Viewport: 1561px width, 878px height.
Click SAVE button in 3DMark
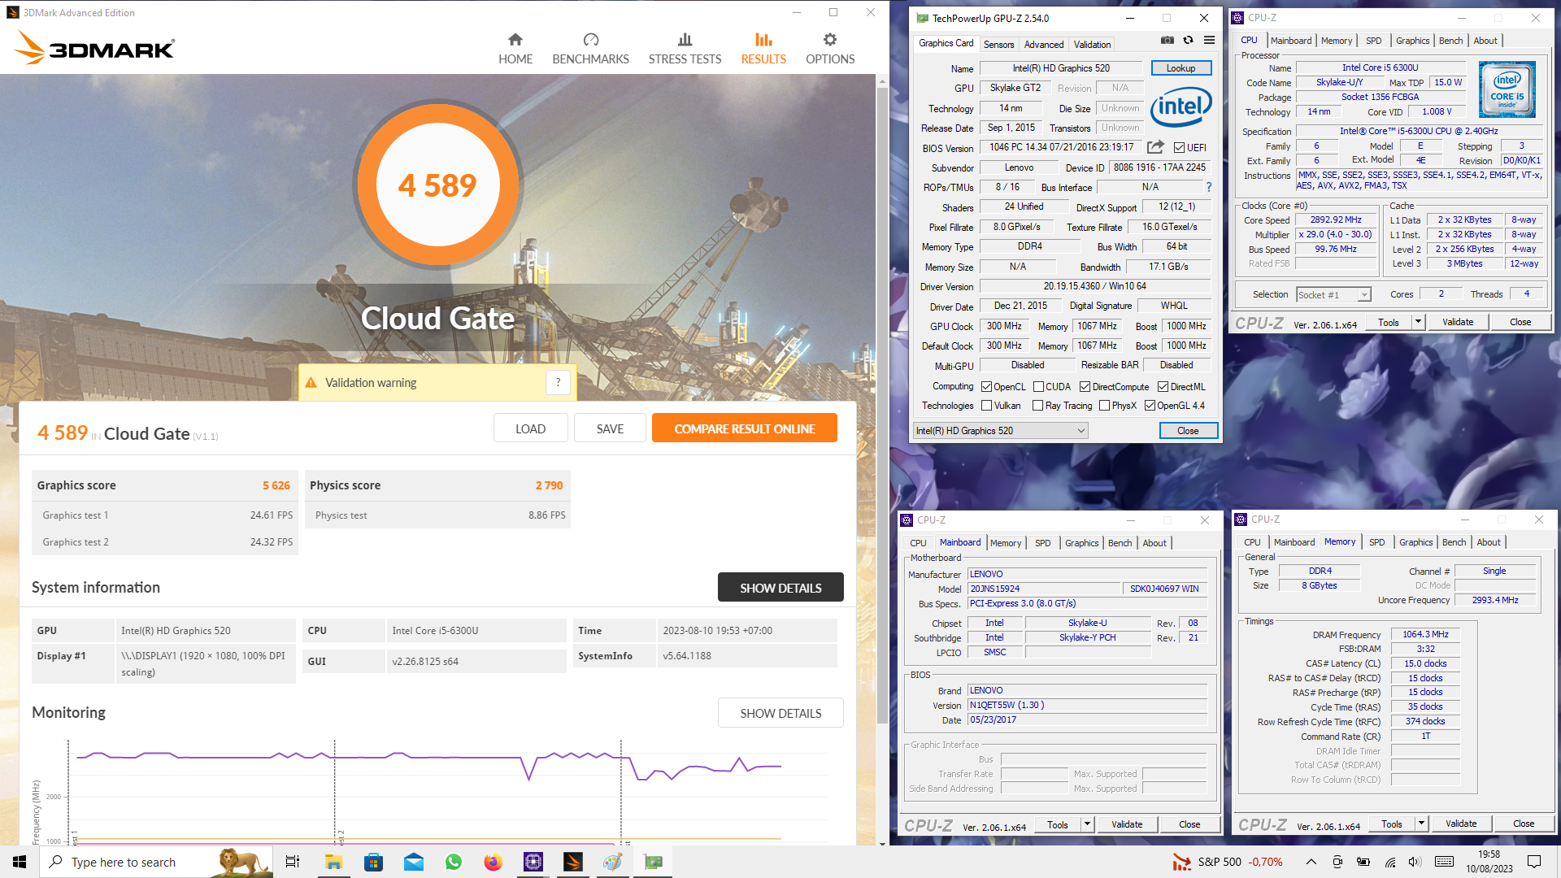[610, 428]
